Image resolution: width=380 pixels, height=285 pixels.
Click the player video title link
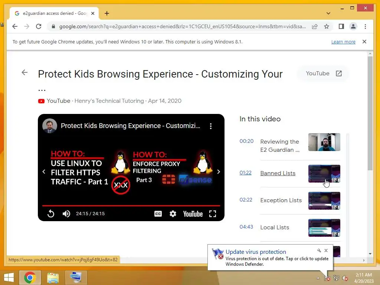pyautogui.click(x=130, y=126)
